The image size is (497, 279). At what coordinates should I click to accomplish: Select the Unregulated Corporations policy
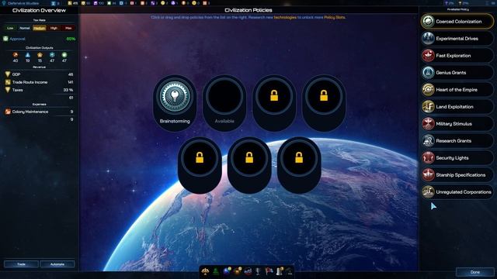click(457, 192)
